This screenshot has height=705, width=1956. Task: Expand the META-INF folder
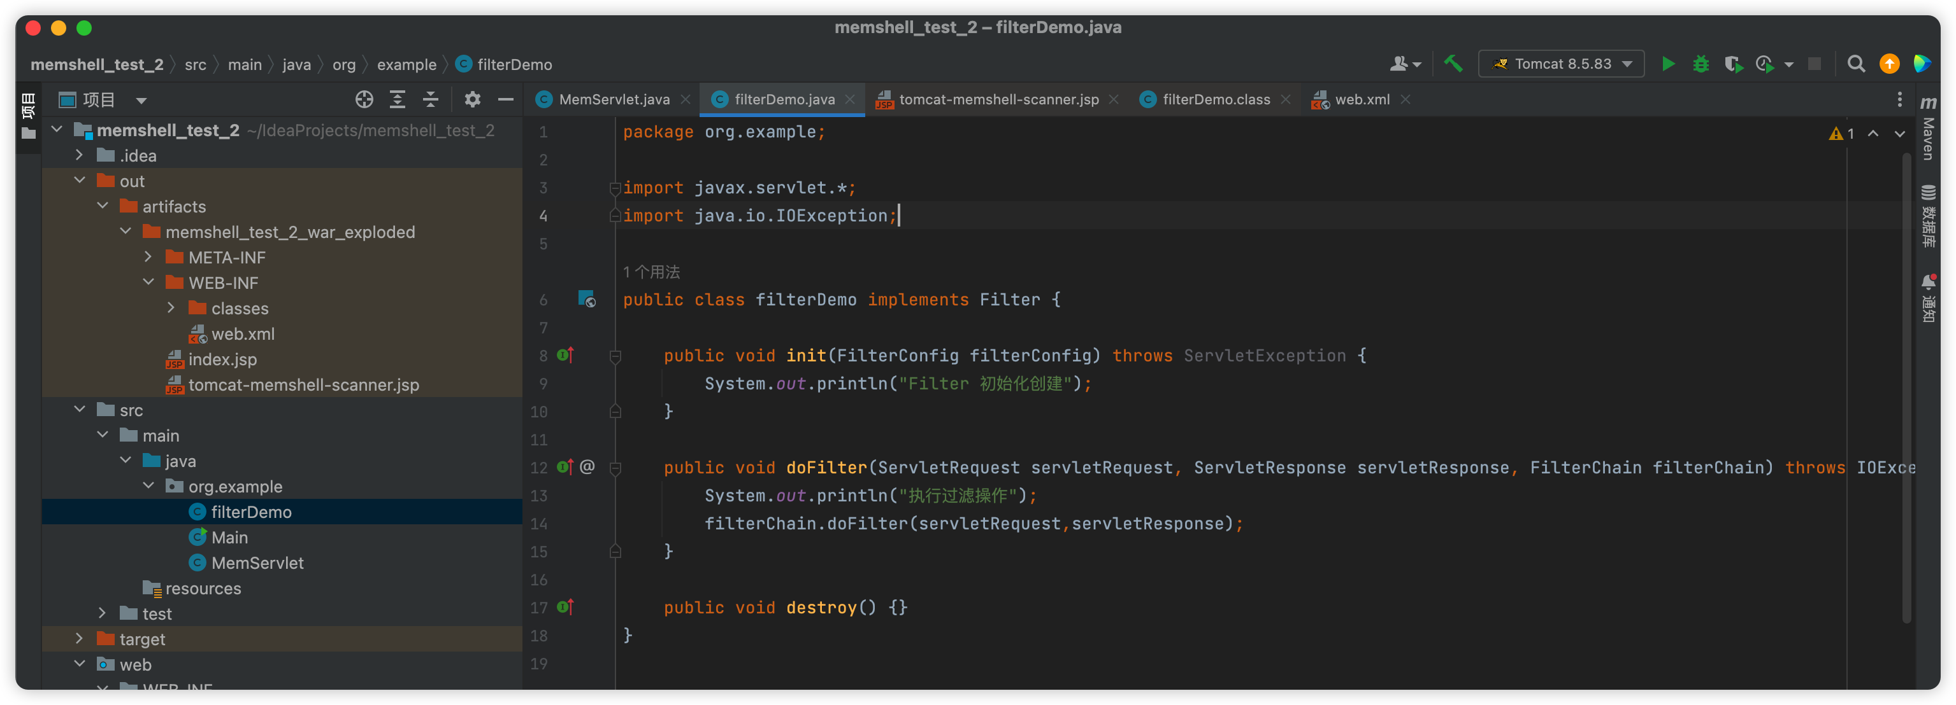click(148, 257)
